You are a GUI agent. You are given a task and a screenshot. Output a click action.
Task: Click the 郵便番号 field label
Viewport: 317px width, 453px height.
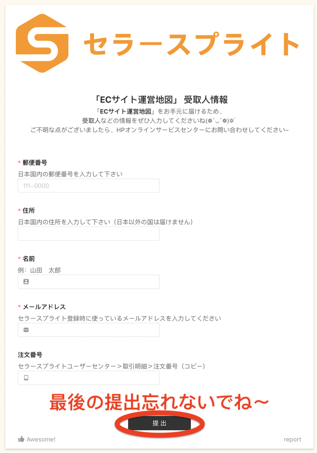tap(35, 162)
